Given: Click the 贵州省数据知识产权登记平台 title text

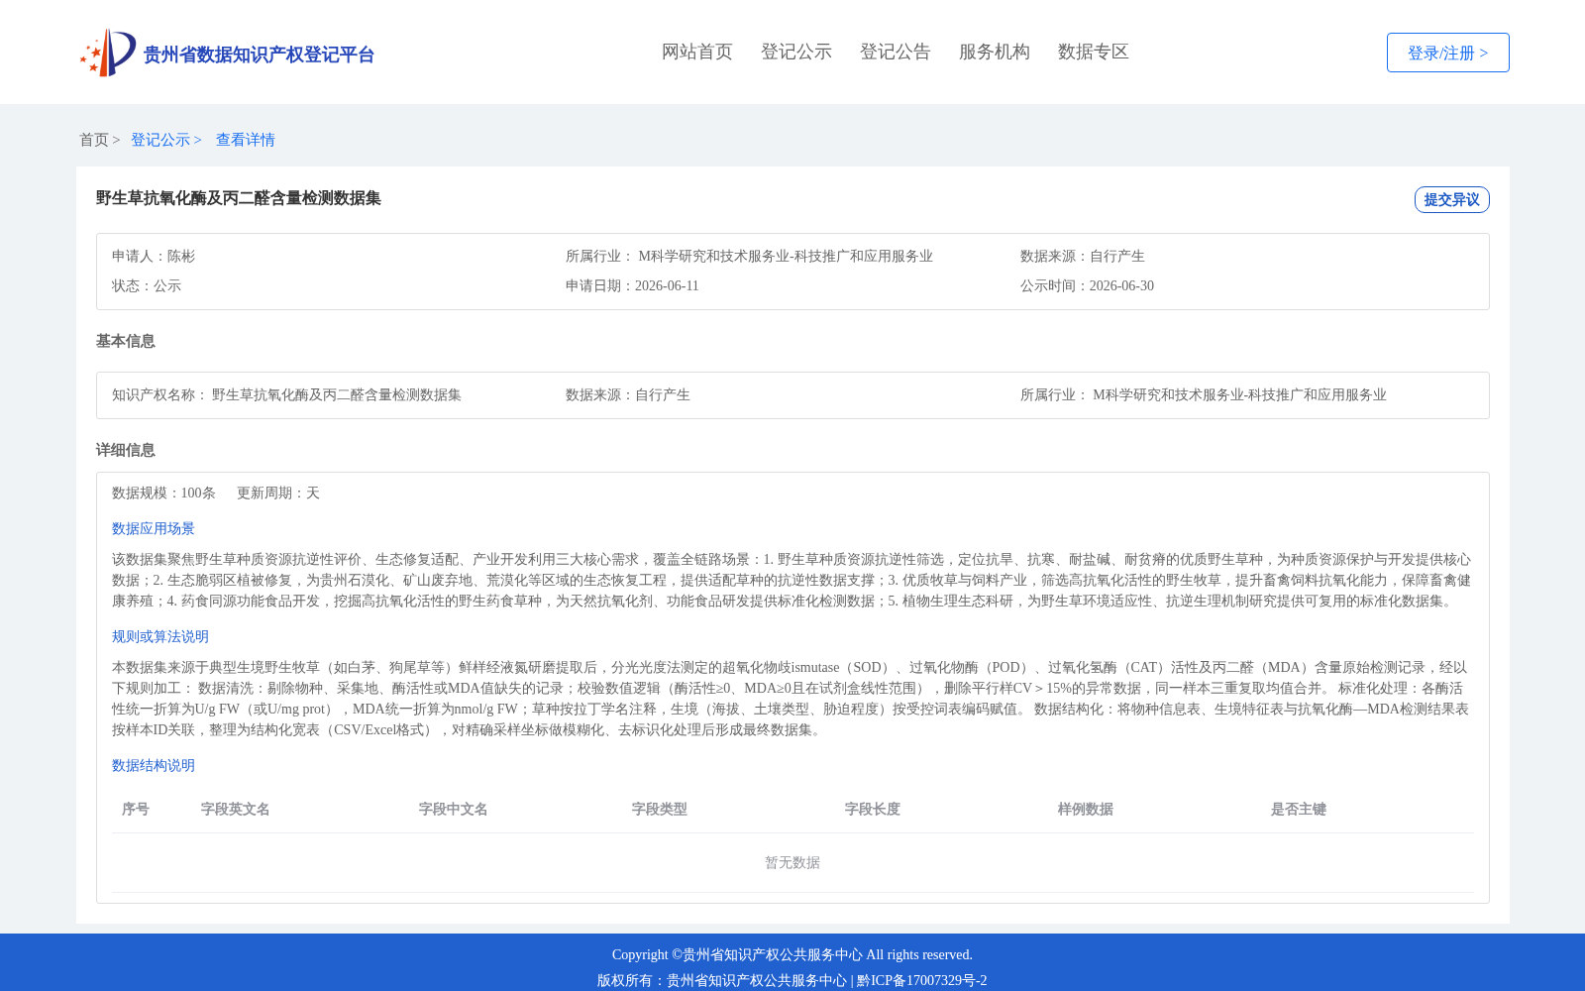Looking at the screenshot, I should pyautogui.click(x=259, y=55).
